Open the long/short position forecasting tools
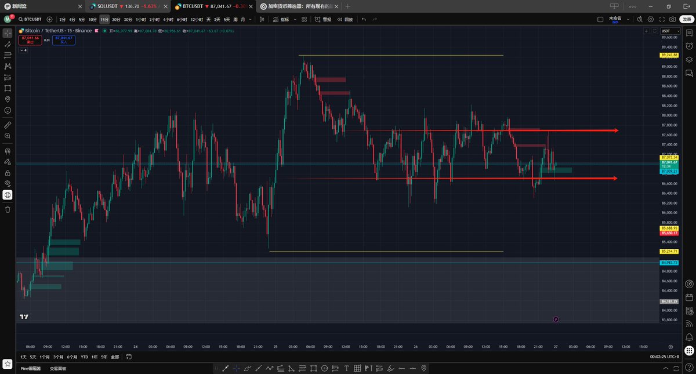Screen dimensions: 696x374 pos(8,77)
